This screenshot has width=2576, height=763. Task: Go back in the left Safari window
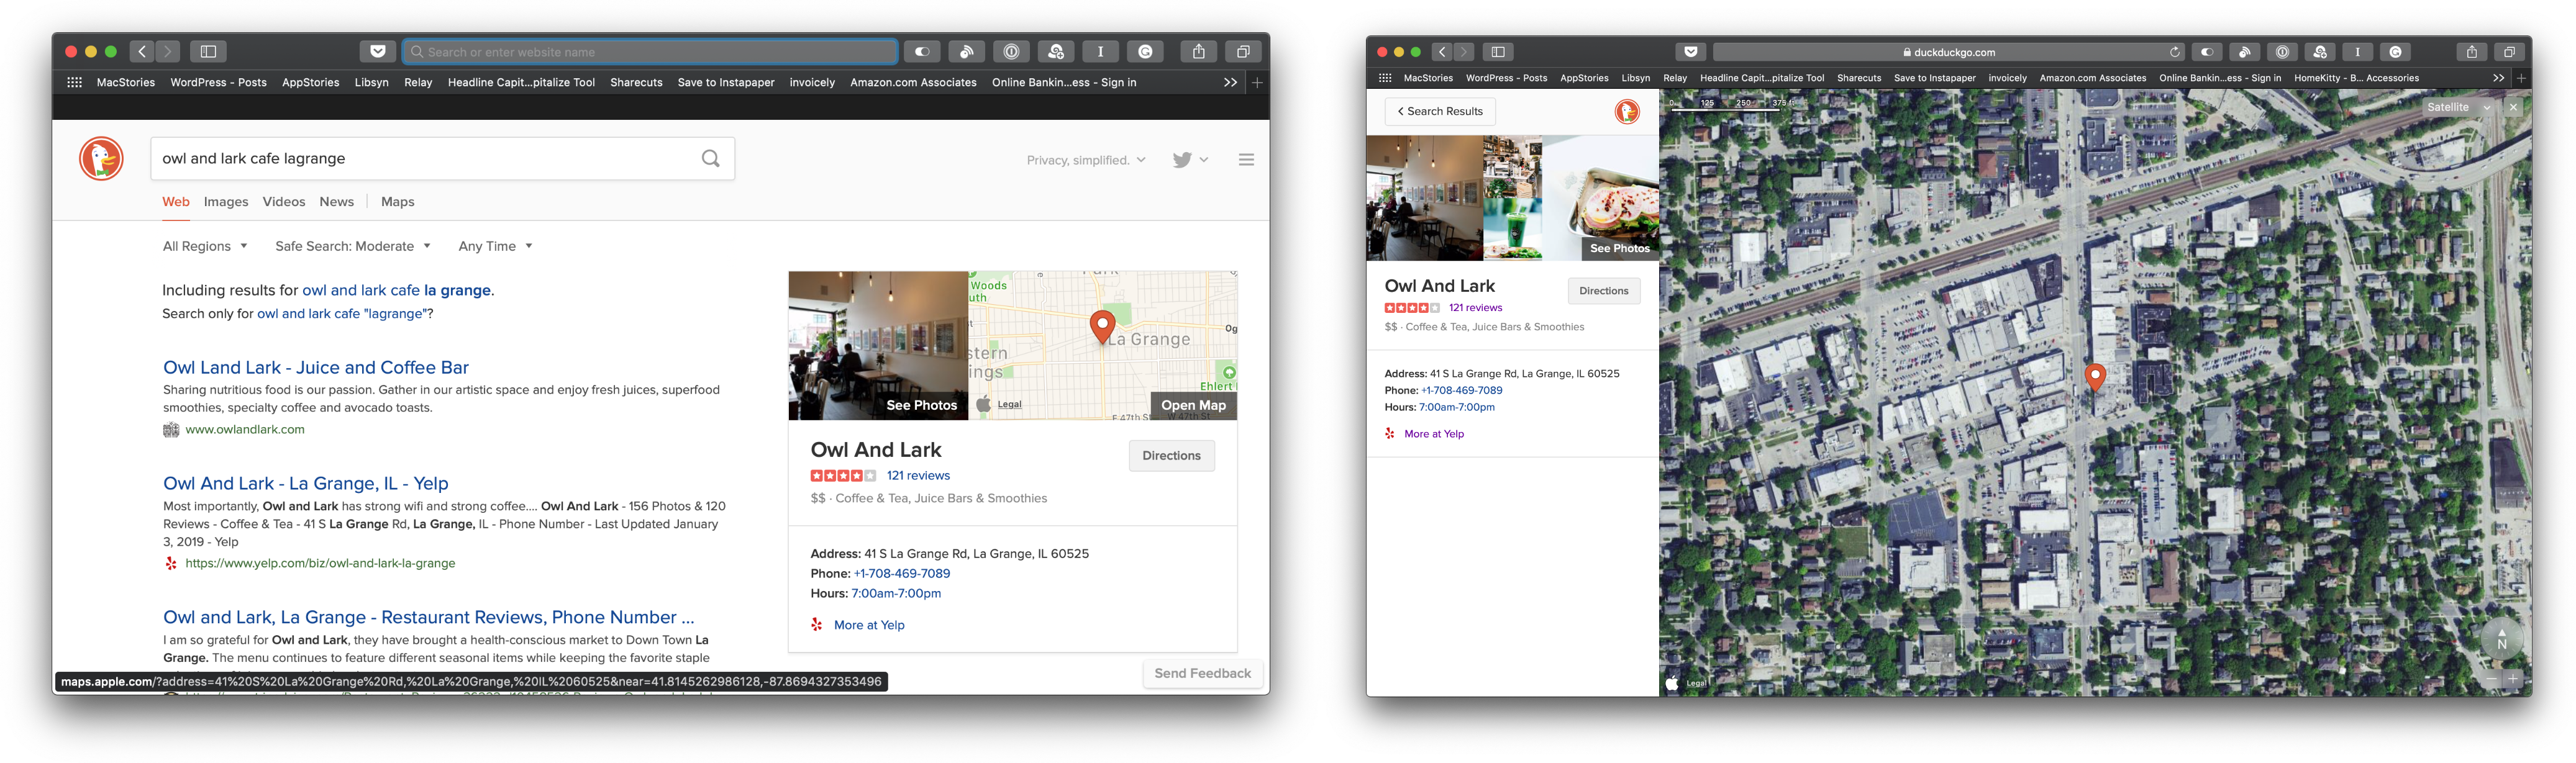142,52
